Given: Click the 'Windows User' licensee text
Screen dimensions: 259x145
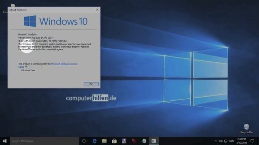Looking at the screenshot, I should click(x=28, y=70).
